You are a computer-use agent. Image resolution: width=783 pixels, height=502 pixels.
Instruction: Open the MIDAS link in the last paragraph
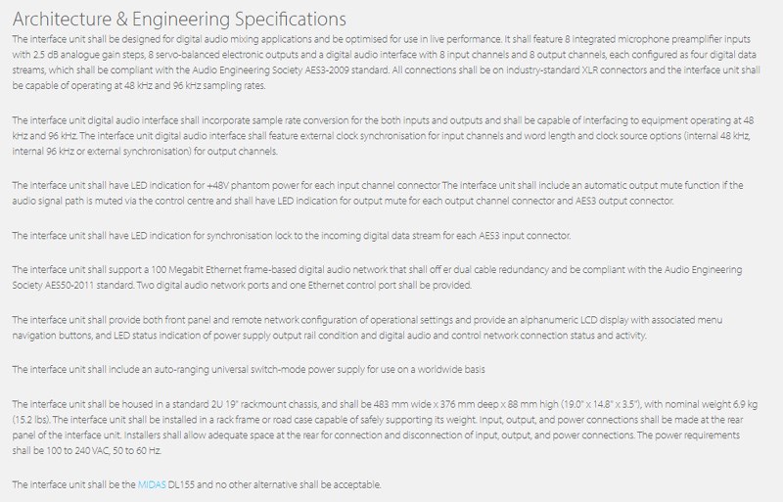tap(152, 484)
